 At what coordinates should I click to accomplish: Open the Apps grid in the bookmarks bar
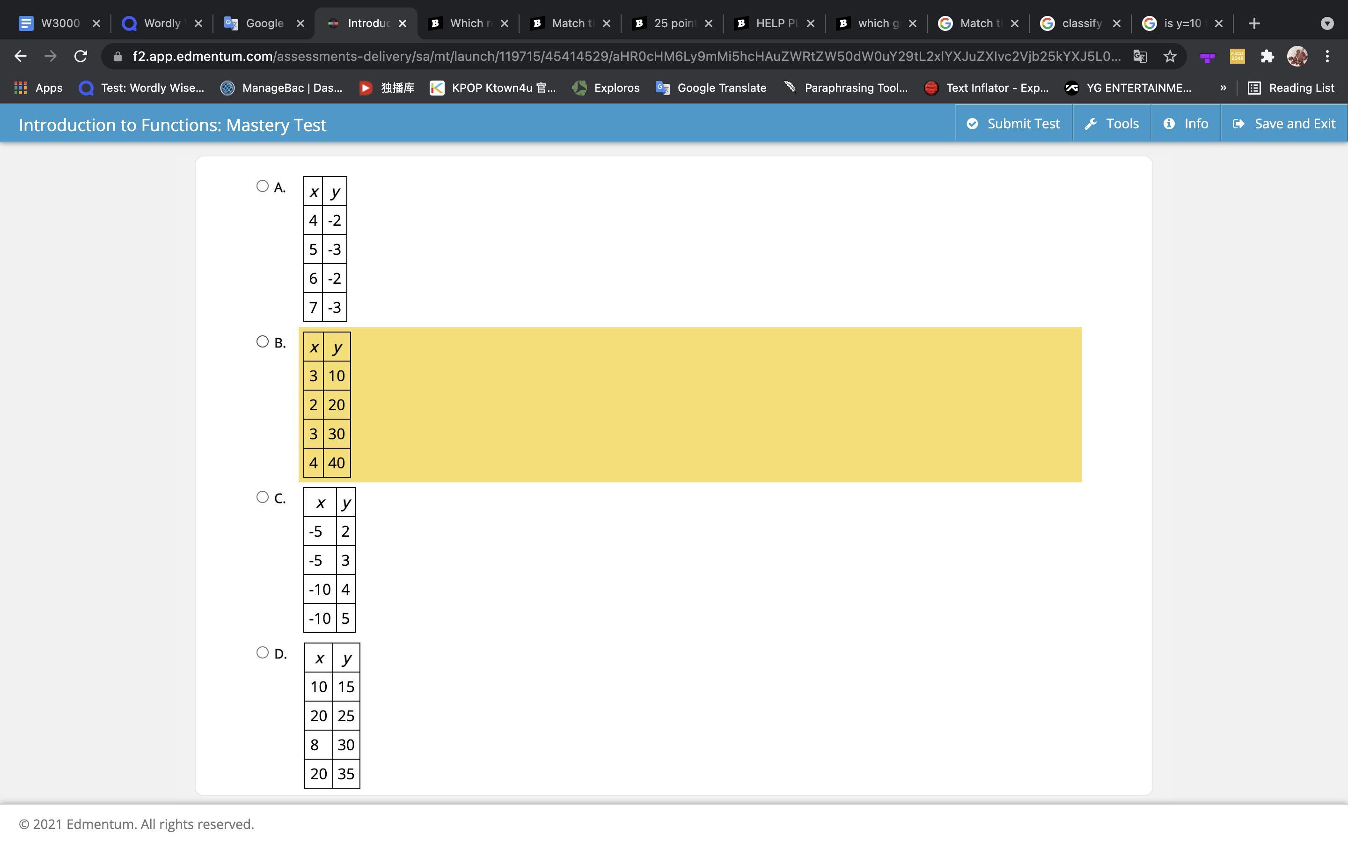pyautogui.click(x=37, y=88)
